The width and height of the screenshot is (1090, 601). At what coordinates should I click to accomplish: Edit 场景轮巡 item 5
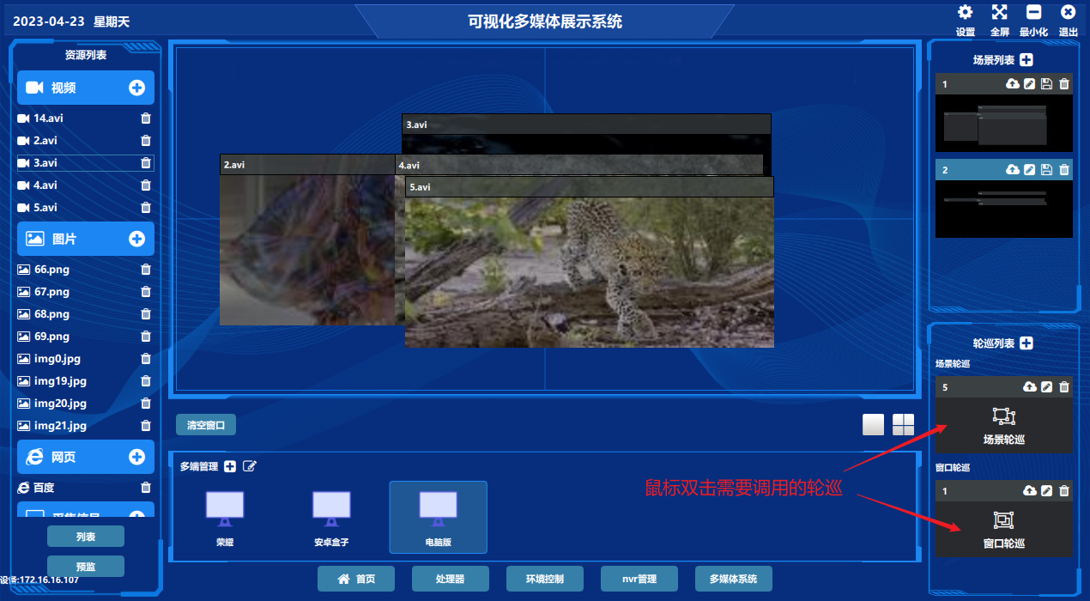[1046, 387]
